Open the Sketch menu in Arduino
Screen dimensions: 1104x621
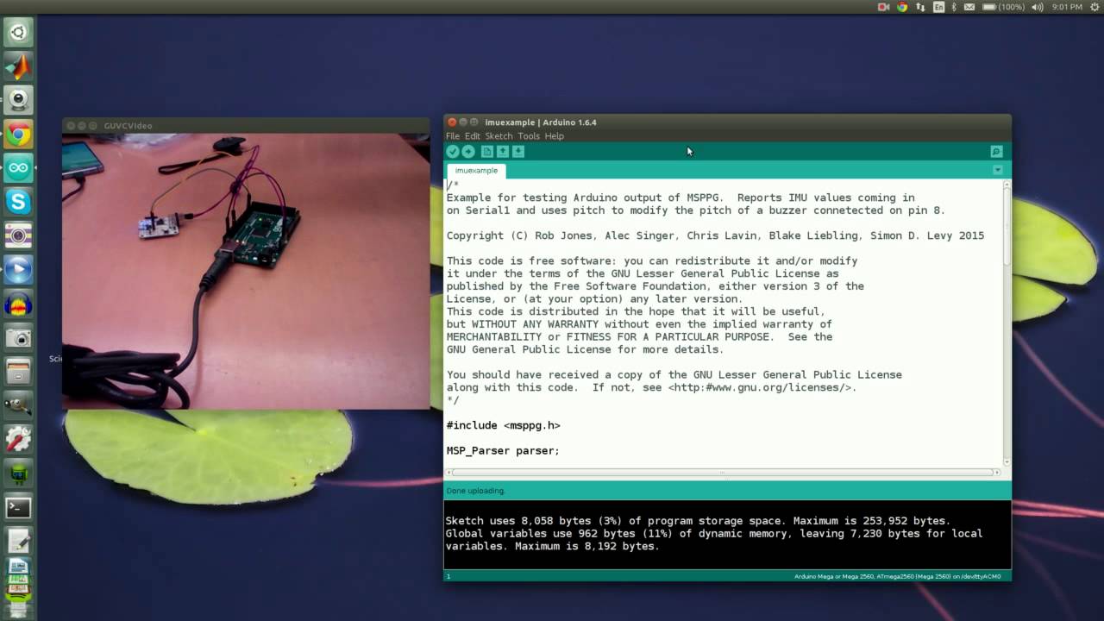pos(499,136)
